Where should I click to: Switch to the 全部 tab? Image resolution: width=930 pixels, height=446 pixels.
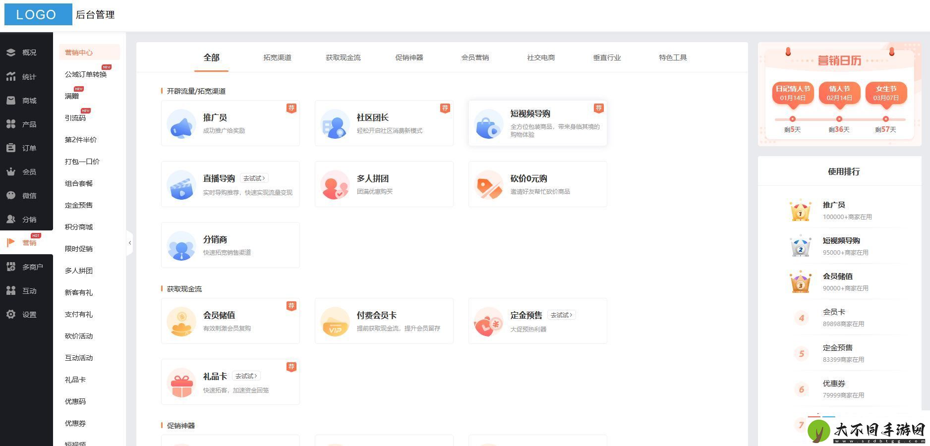[211, 57]
